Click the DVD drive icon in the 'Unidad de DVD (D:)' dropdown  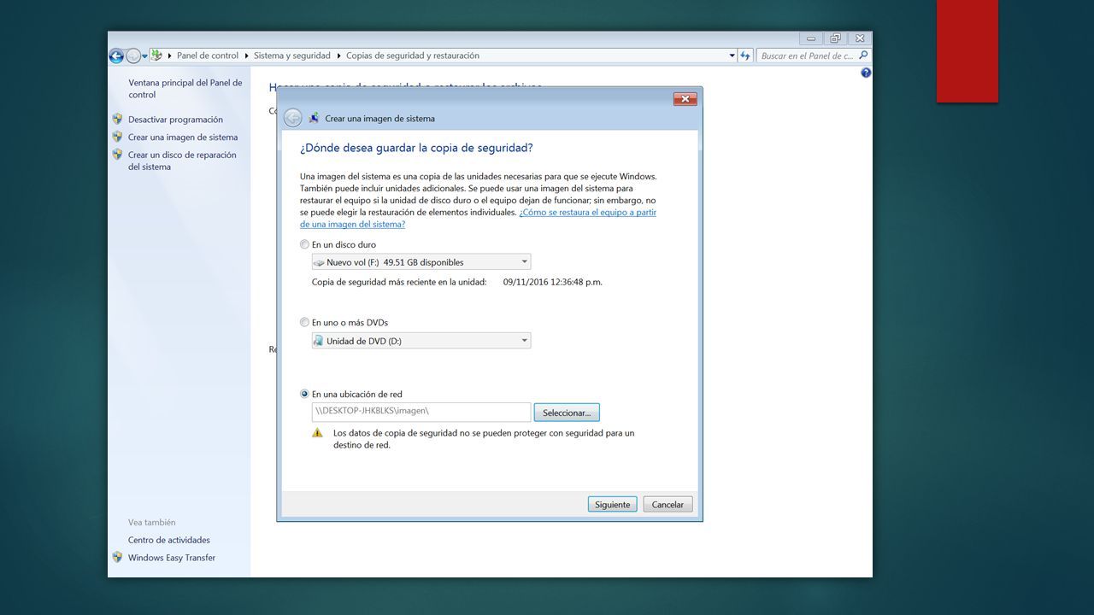pos(319,341)
